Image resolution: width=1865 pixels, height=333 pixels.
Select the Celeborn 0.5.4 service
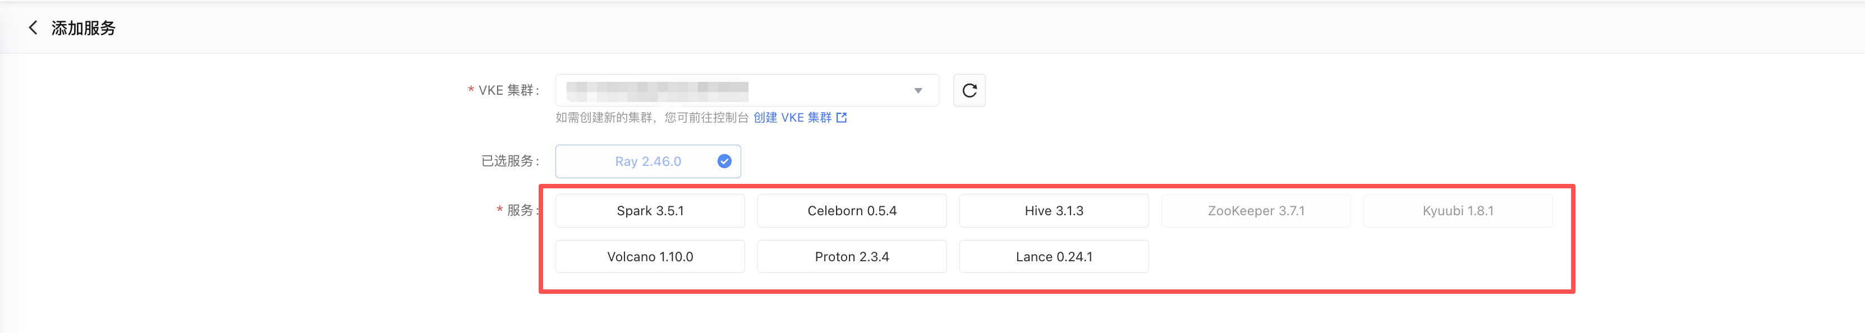pyautogui.click(x=851, y=211)
